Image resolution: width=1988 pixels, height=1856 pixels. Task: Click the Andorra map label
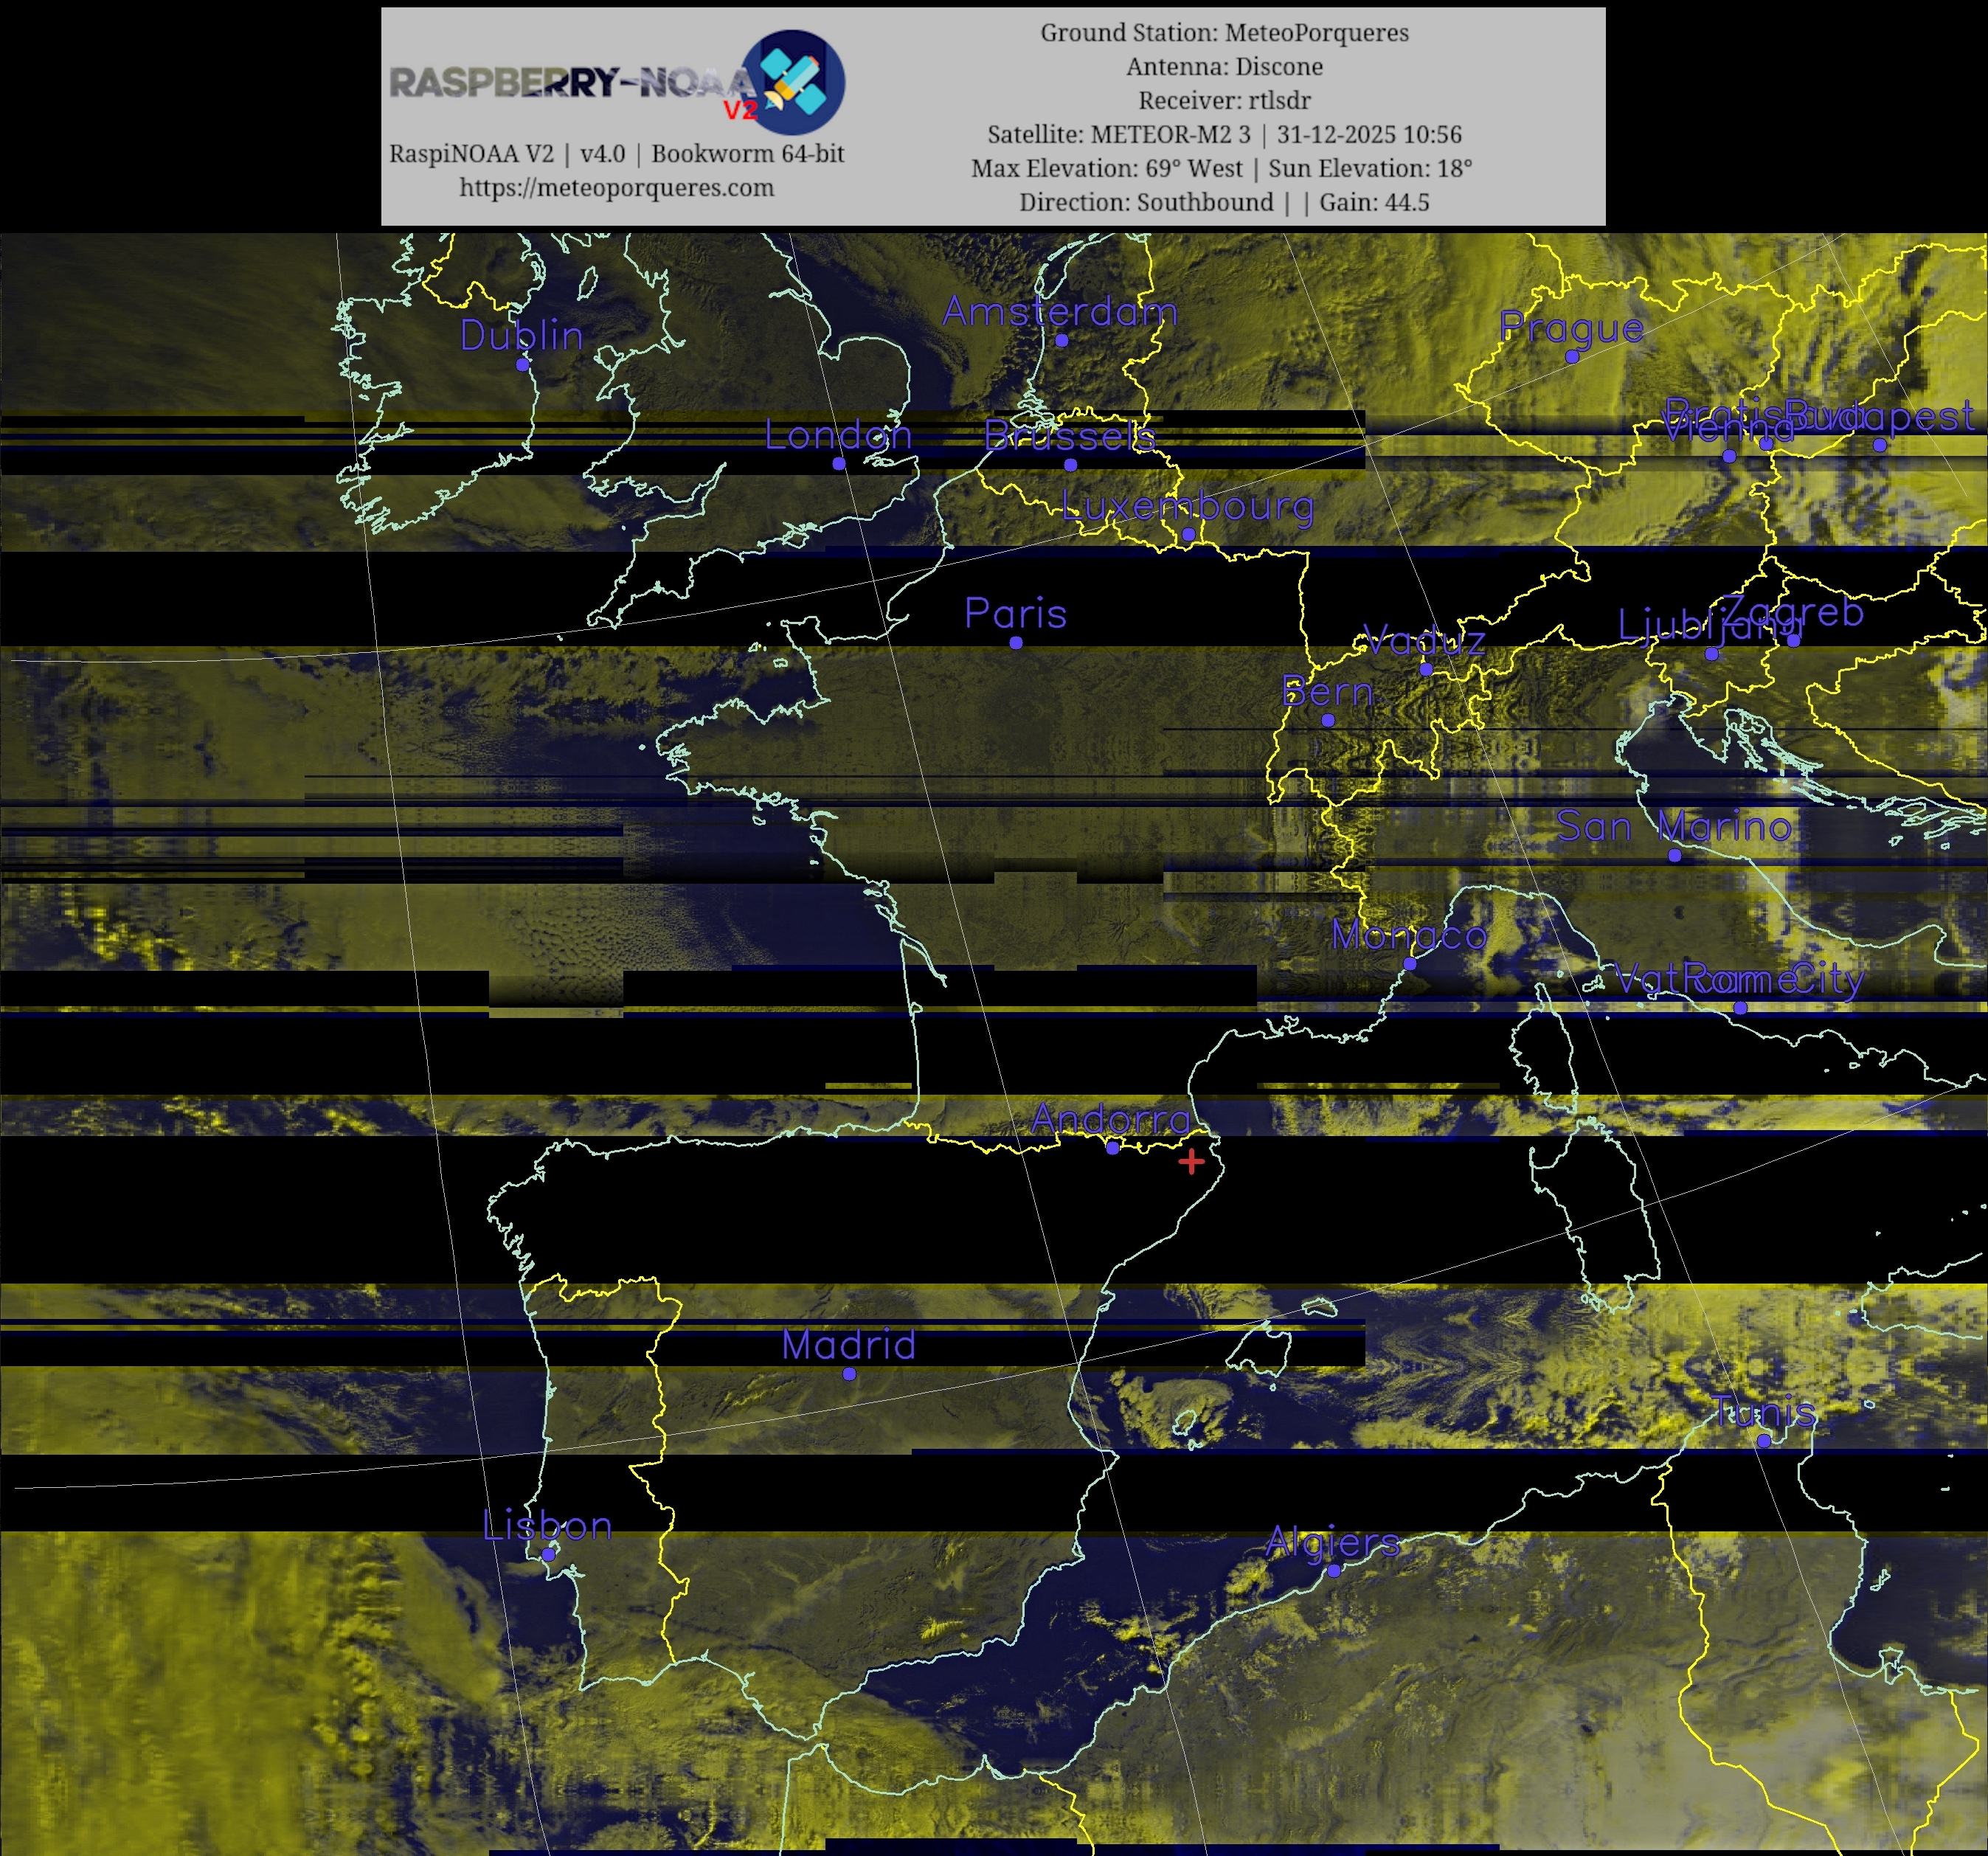tap(1110, 1119)
